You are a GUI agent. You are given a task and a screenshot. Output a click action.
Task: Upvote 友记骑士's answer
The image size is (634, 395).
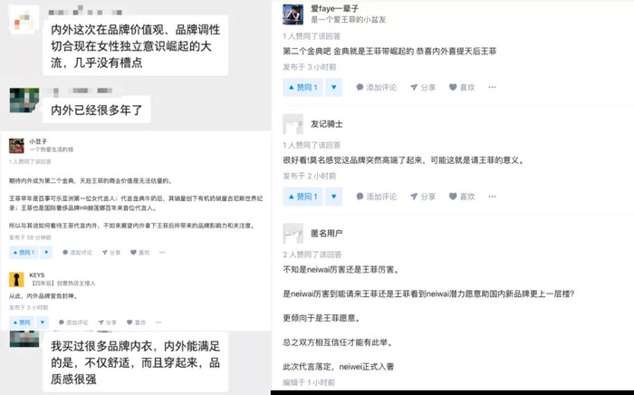tap(303, 197)
